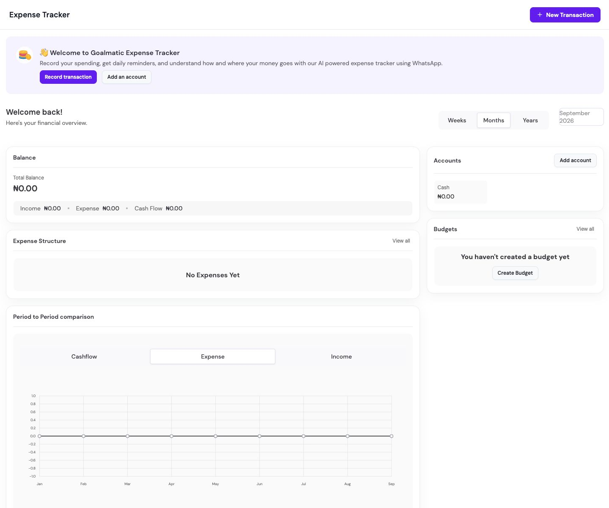Click the Record transaction button

tap(68, 77)
